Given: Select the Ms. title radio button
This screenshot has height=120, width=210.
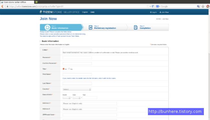Looking at the screenshot, I should click(x=69, y=69).
